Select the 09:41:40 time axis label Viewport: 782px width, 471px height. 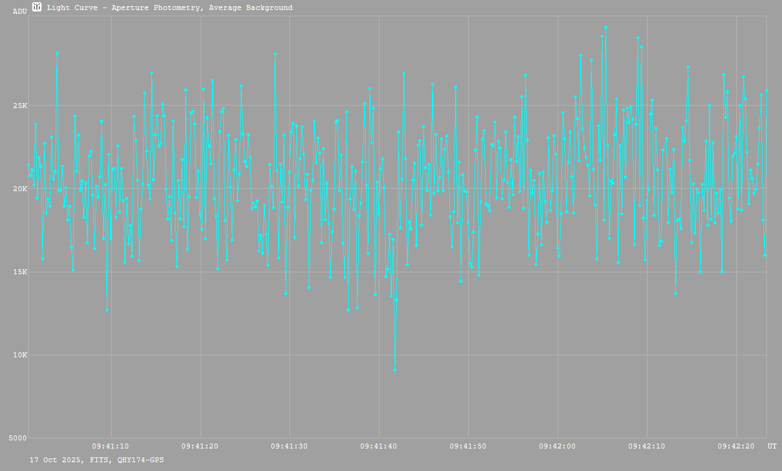(379, 447)
